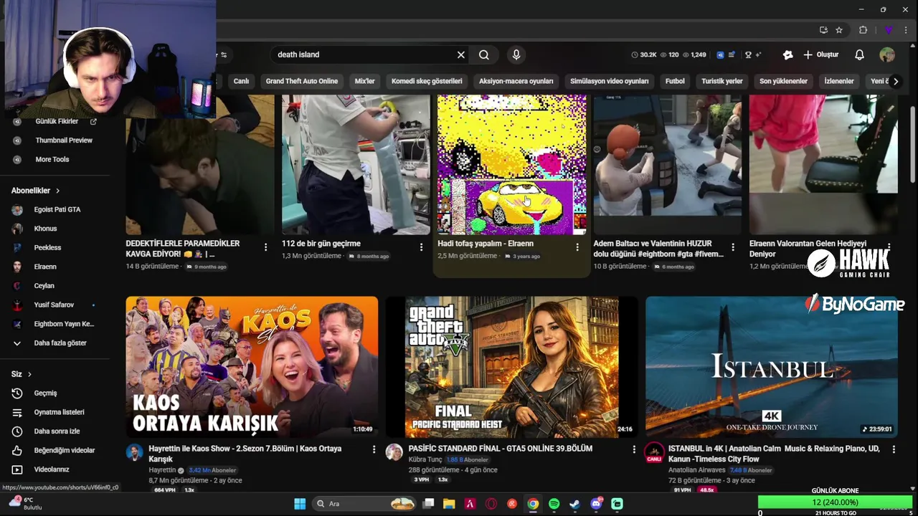
Task: Open Discord from the taskbar
Action: 596,504
